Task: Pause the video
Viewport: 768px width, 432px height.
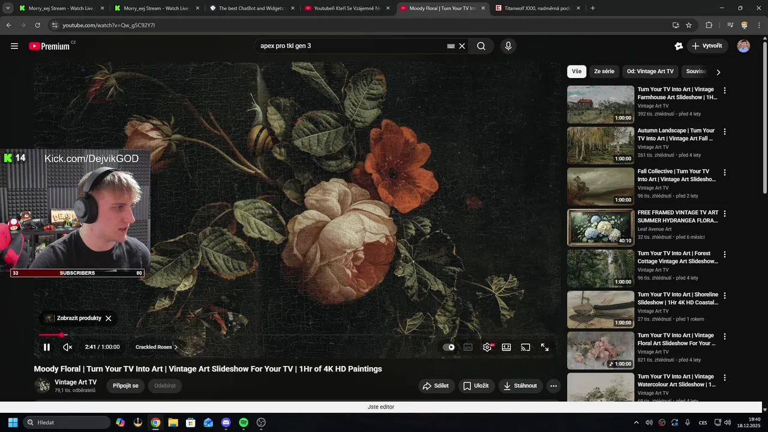Action: (x=47, y=347)
